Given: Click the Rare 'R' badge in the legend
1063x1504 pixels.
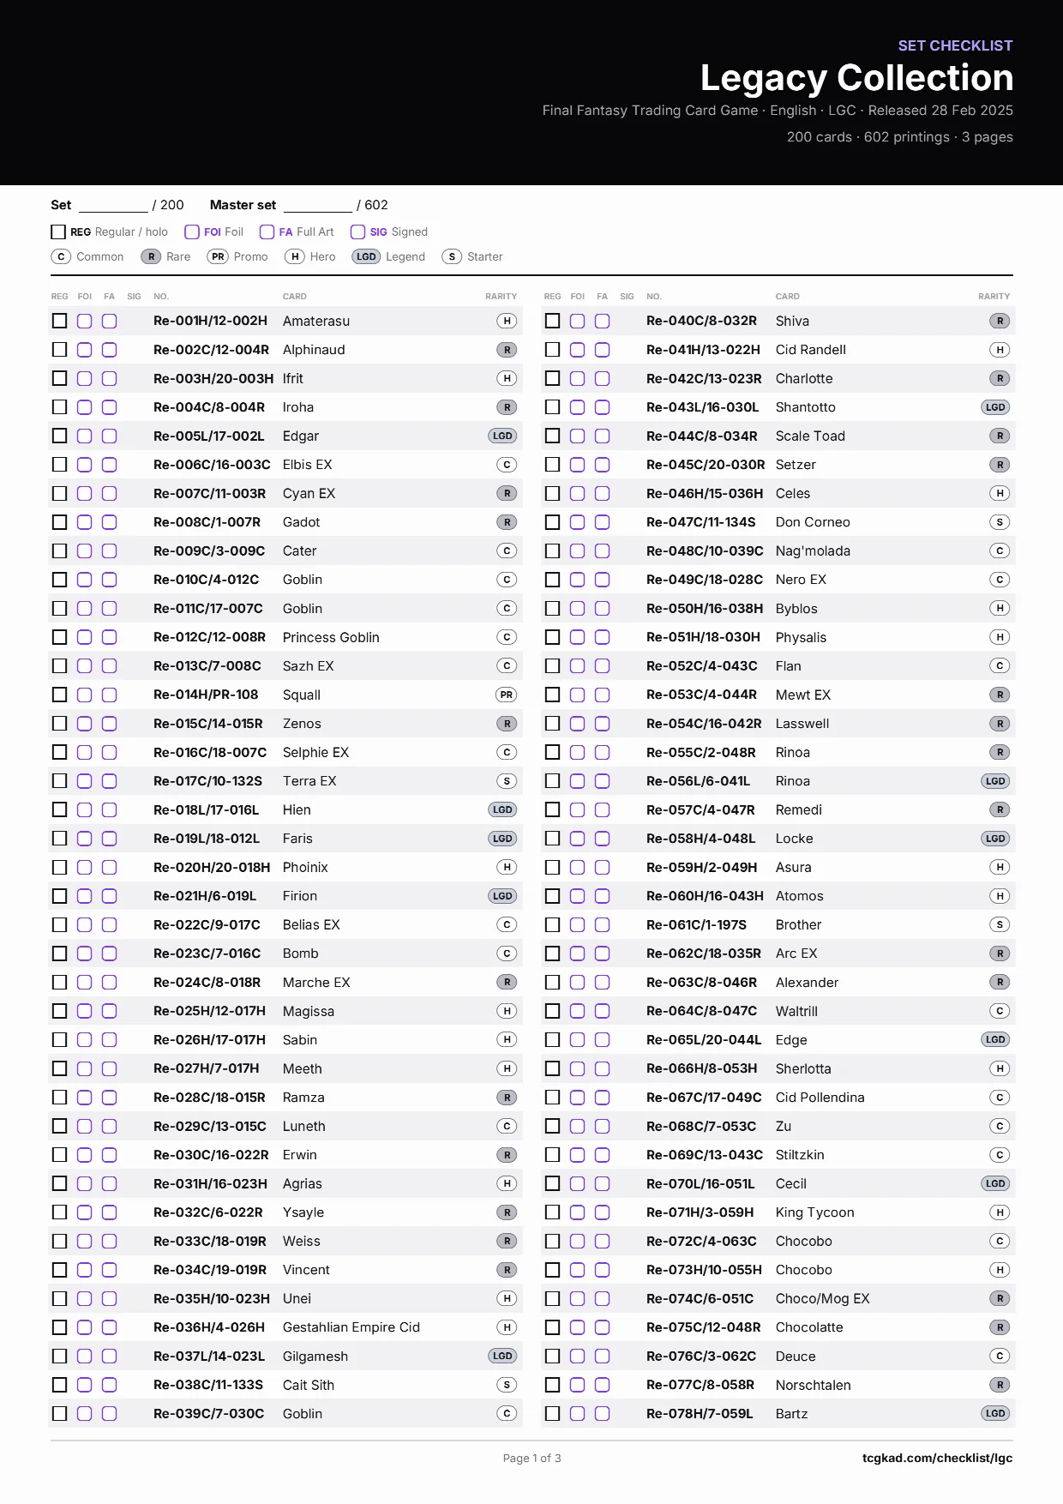Looking at the screenshot, I should tap(151, 256).
